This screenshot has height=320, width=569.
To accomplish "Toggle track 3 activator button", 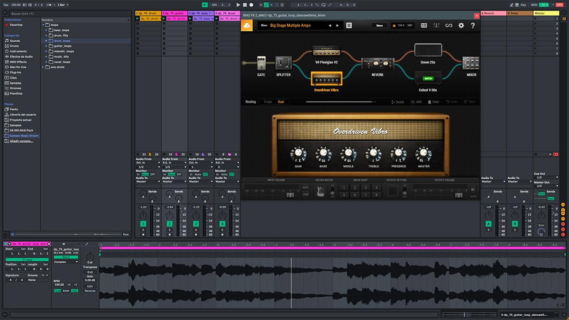I will click(196, 224).
